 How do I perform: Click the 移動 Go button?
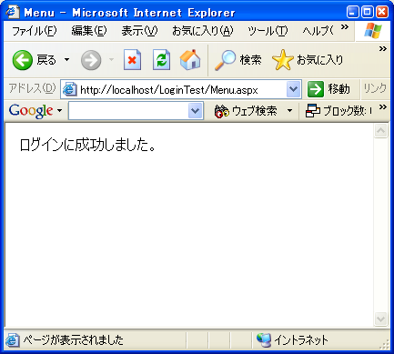[x=328, y=89]
